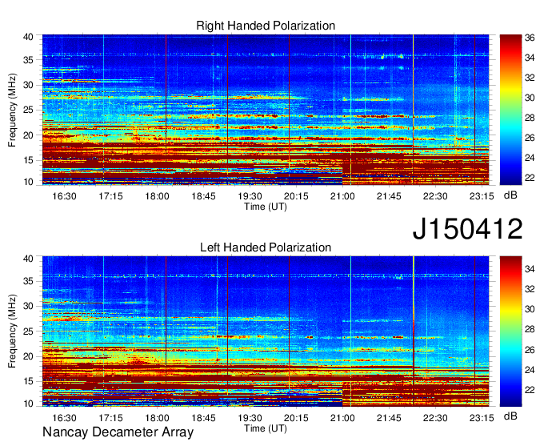Screen dimensions: 544x442
Task: Click the 21:45 time tick under left-handed plot
Action: (x=389, y=418)
